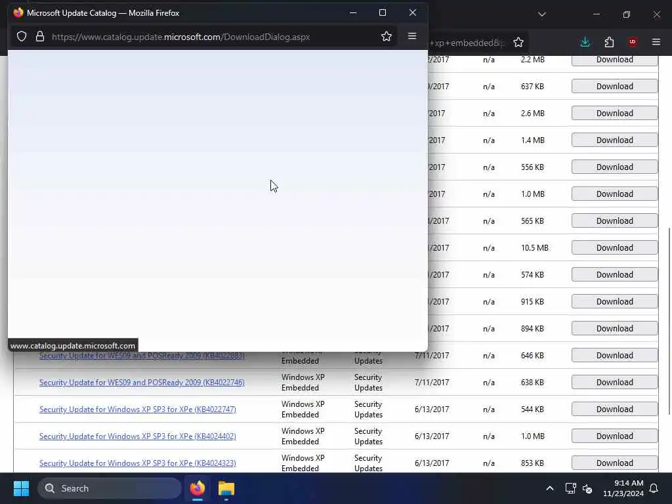Download the 565 KB update
The height and width of the screenshot is (504, 672).
tap(614, 220)
